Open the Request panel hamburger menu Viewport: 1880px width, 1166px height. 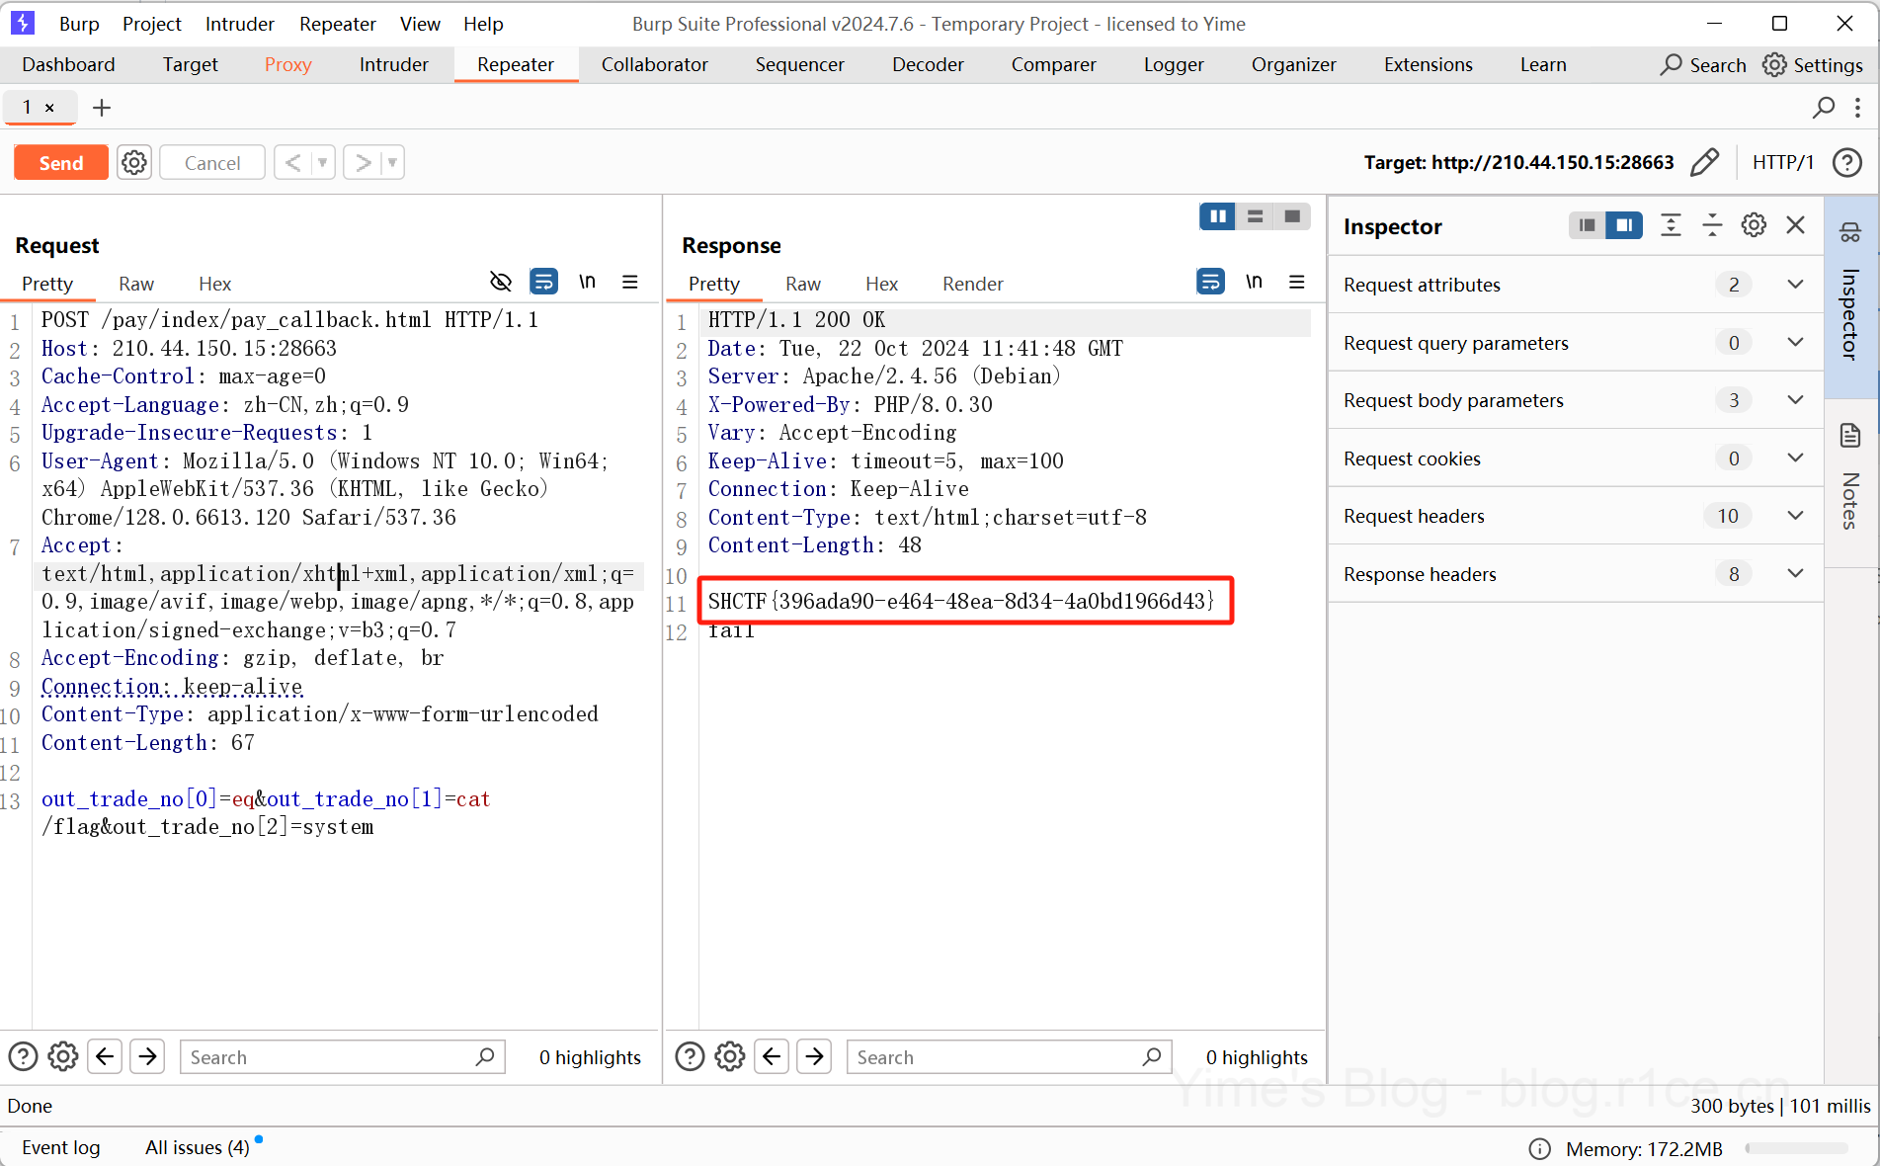629,283
